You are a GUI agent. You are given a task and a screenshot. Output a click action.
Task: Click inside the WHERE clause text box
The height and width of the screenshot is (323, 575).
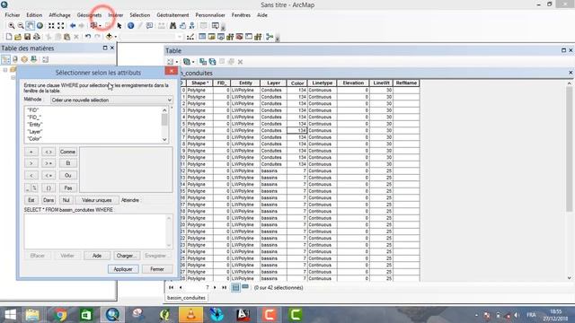coord(95,231)
